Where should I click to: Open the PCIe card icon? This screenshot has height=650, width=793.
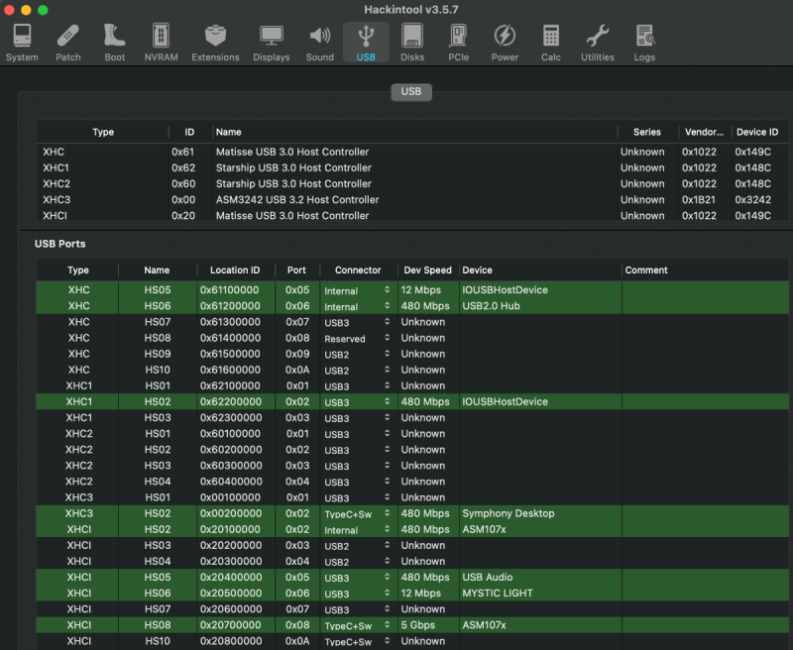click(458, 42)
